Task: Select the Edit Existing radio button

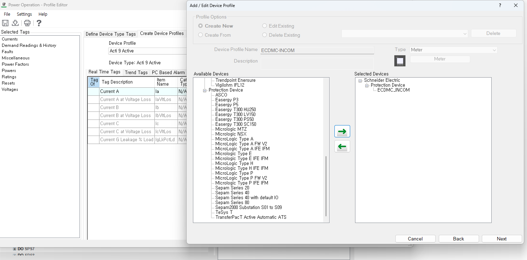Action: click(x=265, y=26)
